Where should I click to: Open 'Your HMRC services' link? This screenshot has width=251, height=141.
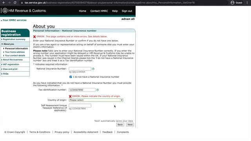coord(15,20)
